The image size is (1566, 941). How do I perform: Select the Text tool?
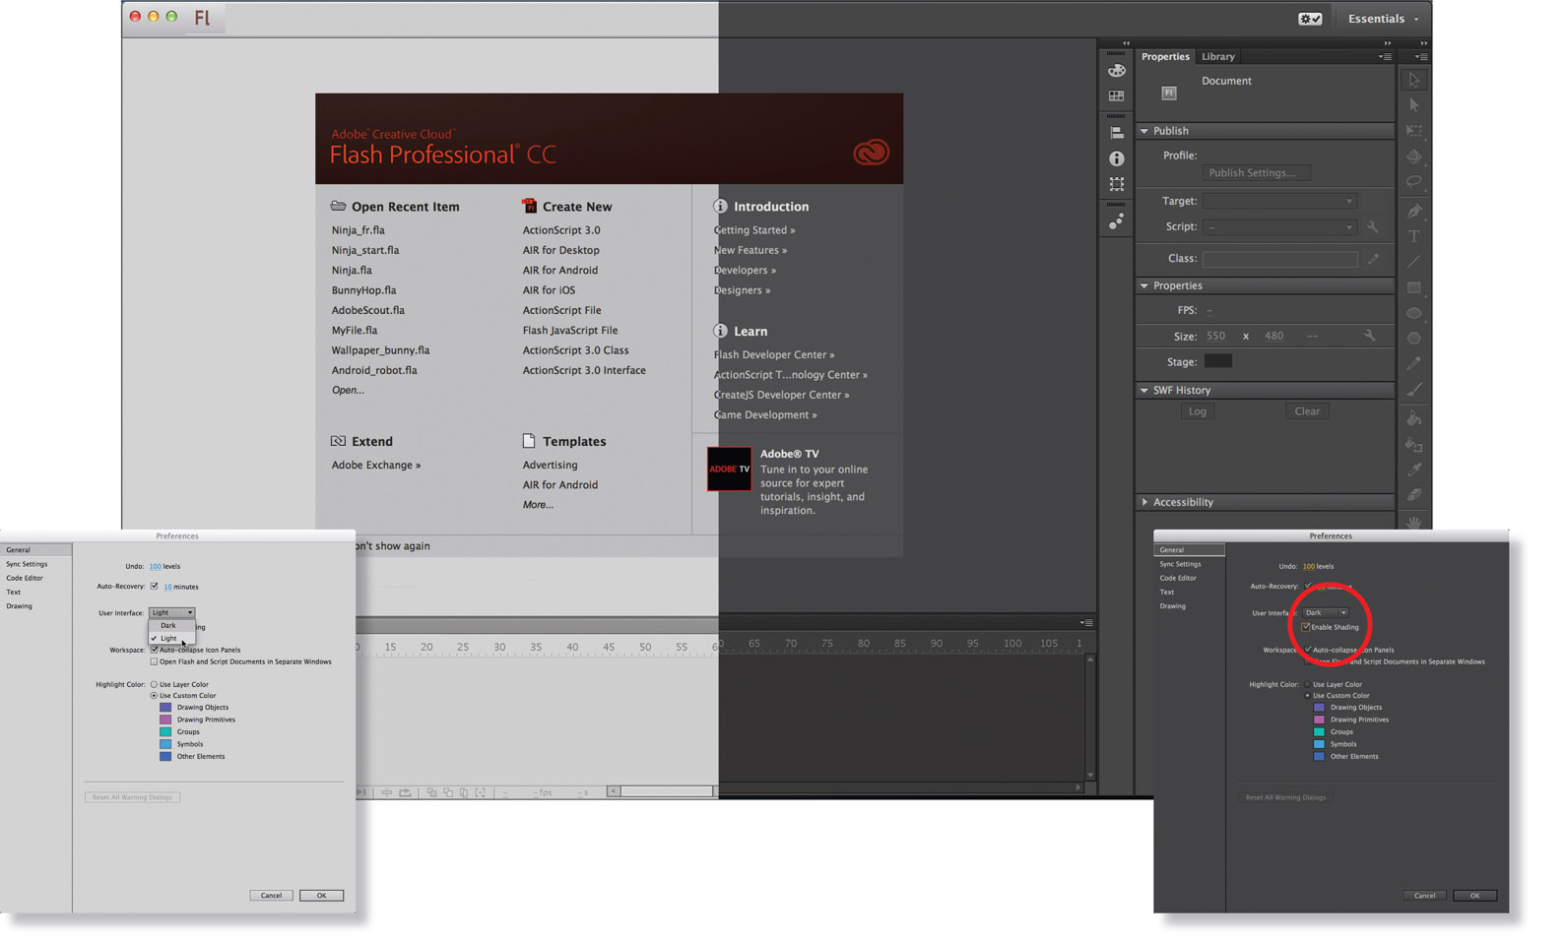[1413, 236]
